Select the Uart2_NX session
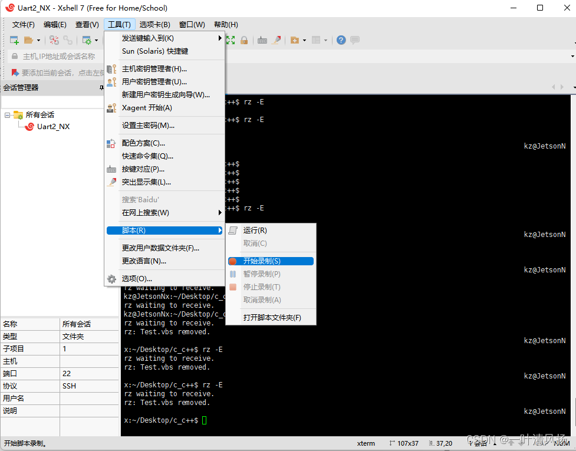Image resolution: width=576 pixels, height=451 pixels. (53, 127)
